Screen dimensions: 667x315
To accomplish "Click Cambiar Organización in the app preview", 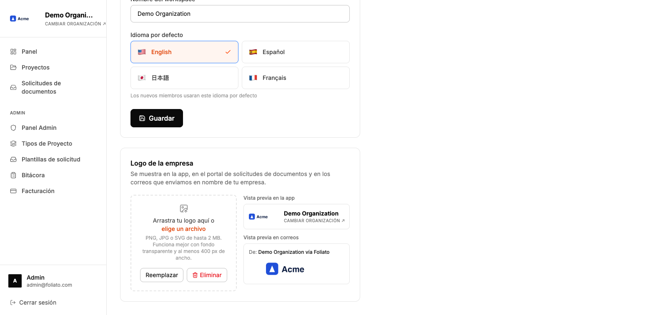I will 314,221.
